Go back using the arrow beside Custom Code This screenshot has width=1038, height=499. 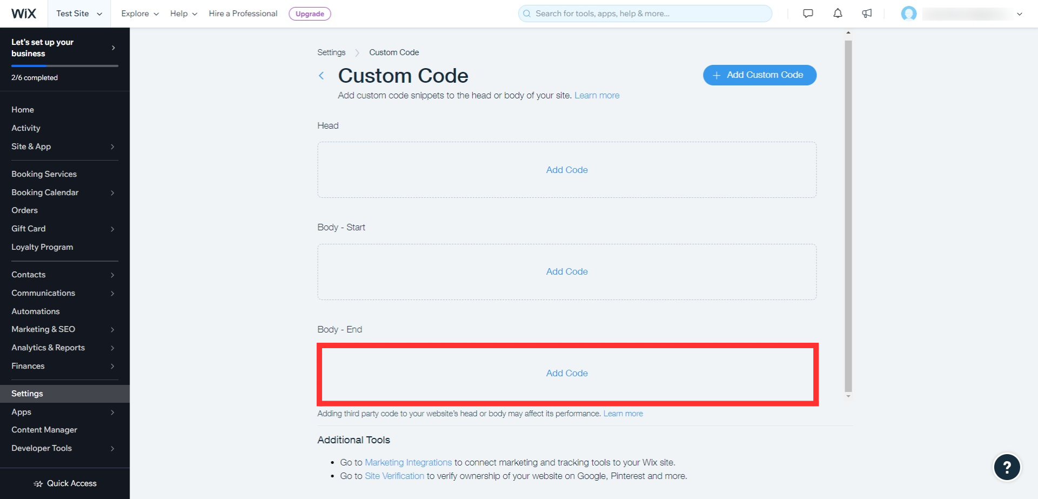click(322, 76)
